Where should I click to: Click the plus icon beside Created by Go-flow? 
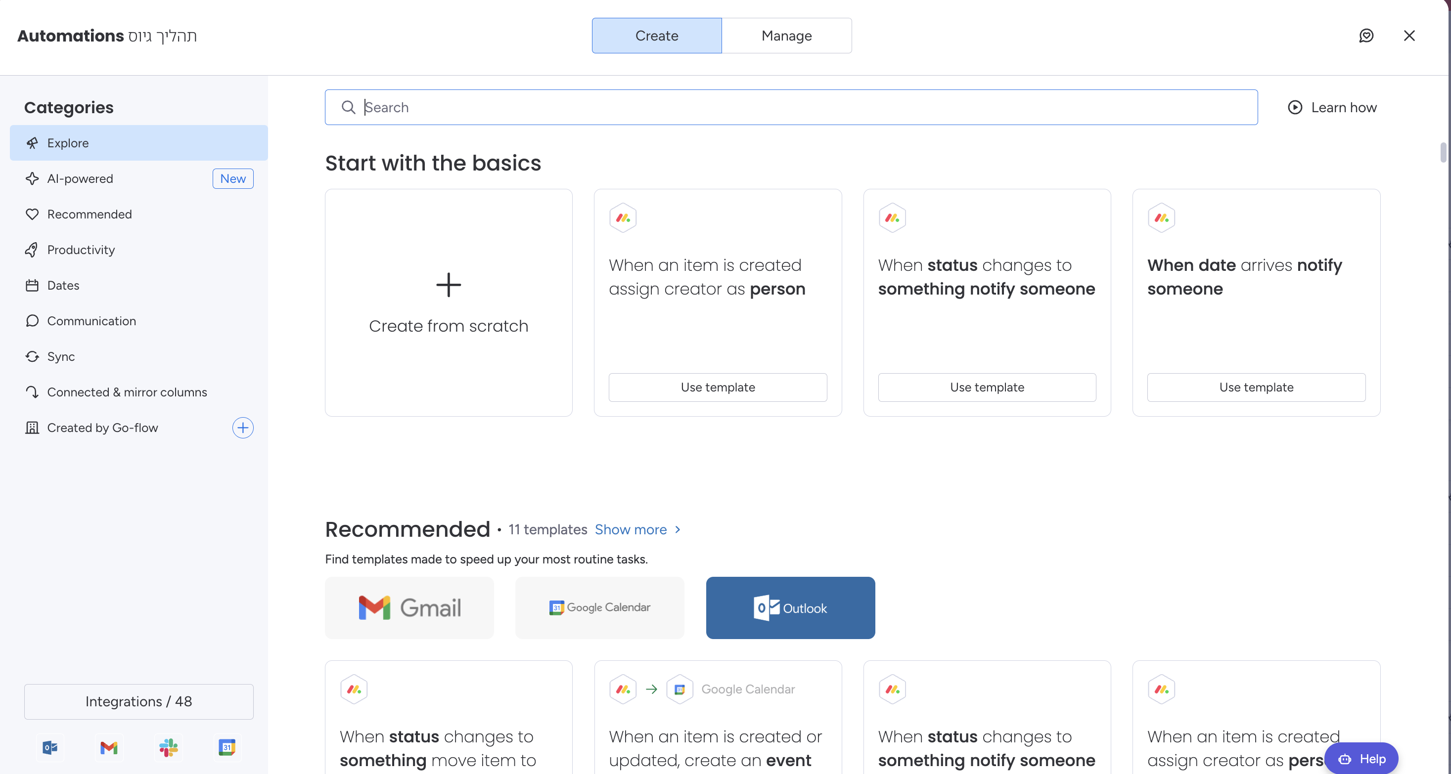[x=243, y=428]
